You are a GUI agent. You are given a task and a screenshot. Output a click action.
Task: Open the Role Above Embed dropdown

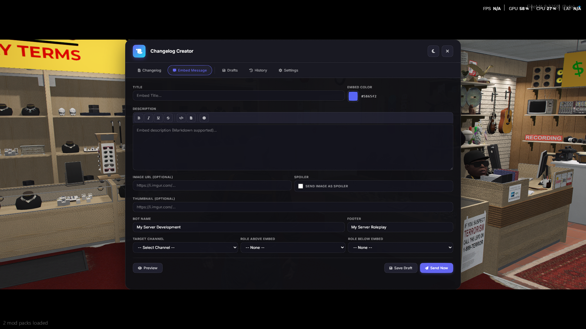(293, 248)
